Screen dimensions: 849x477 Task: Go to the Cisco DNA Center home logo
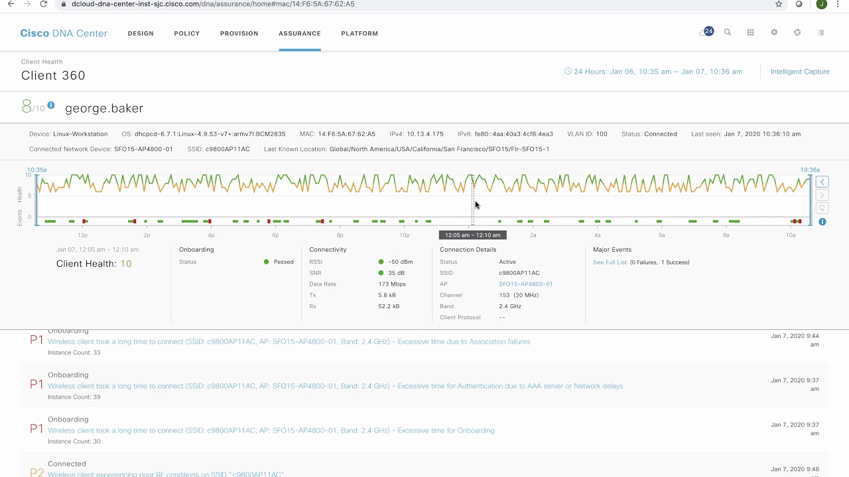[64, 33]
